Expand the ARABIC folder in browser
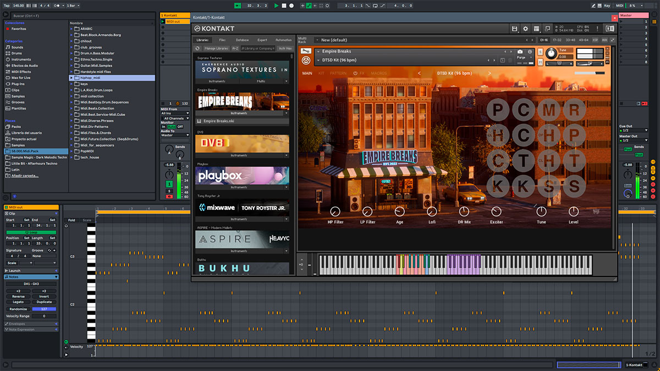Image resolution: width=660 pixels, height=371 pixels. [71, 29]
